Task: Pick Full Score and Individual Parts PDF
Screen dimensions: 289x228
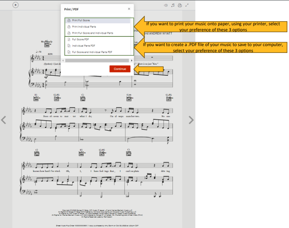Action: [92, 52]
